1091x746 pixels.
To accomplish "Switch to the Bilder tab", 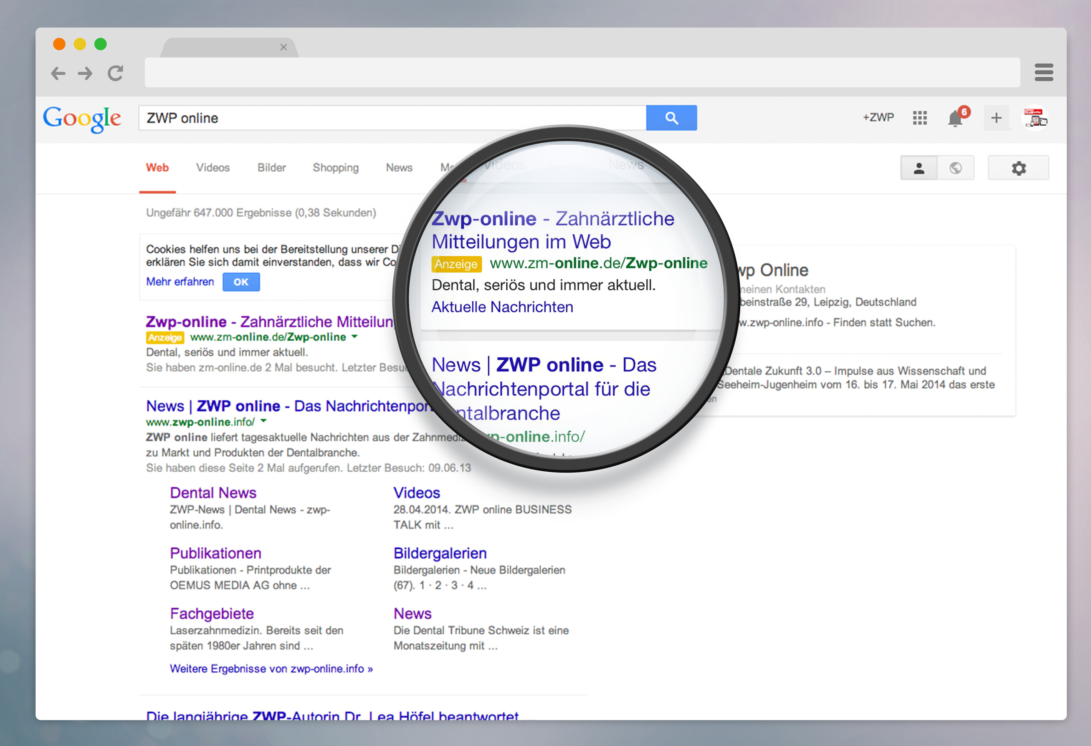I will (x=271, y=167).
